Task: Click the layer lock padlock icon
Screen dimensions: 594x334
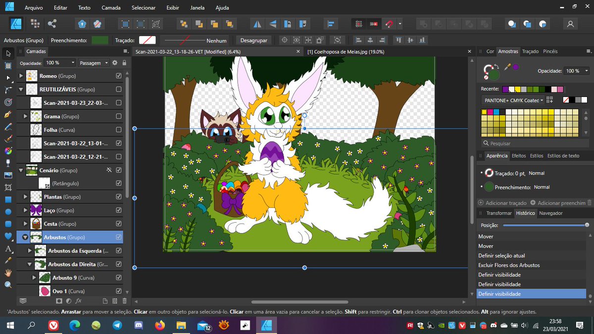Action: pyautogui.click(x=124, y=63)
